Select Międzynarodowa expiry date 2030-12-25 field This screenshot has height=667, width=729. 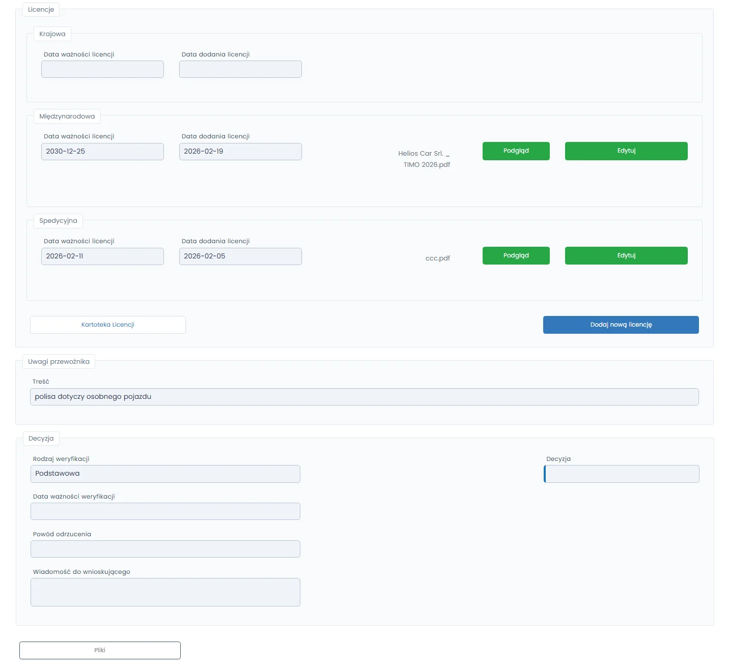click(102, 152)
